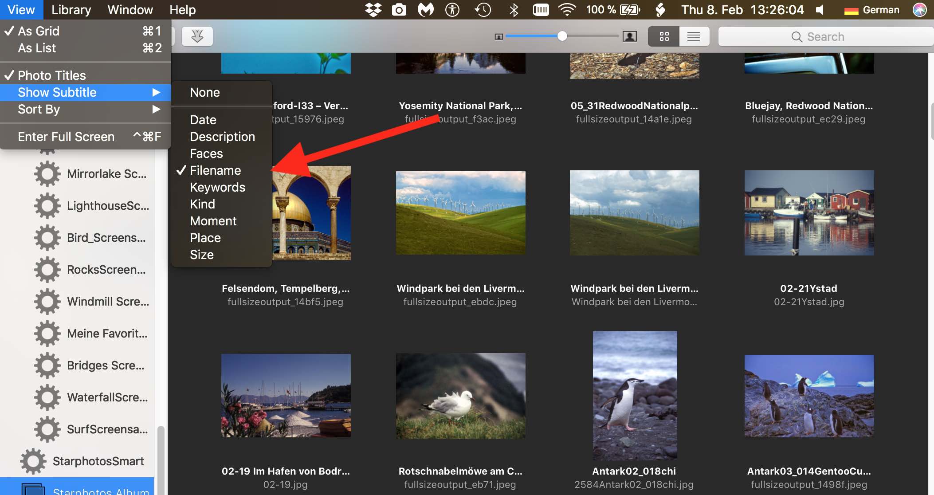Viewport: 934px width, 495px height.
Task: Click Enter Full Screen
Action: coord(66,137)
